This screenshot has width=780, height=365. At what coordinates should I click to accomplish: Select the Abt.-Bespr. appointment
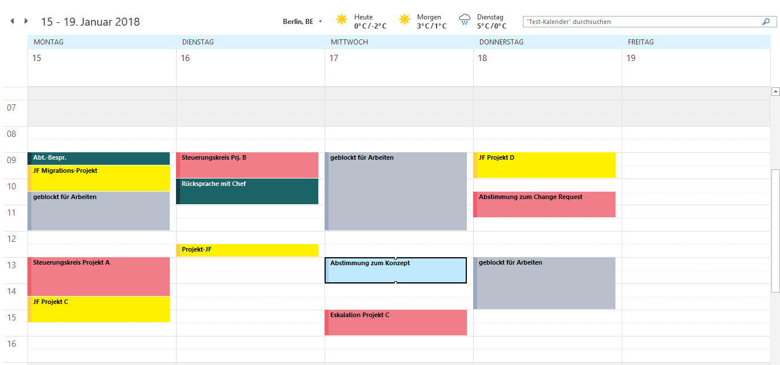coord(98,158)
